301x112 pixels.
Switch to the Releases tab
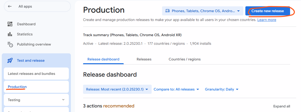click(x=144, y=59)
